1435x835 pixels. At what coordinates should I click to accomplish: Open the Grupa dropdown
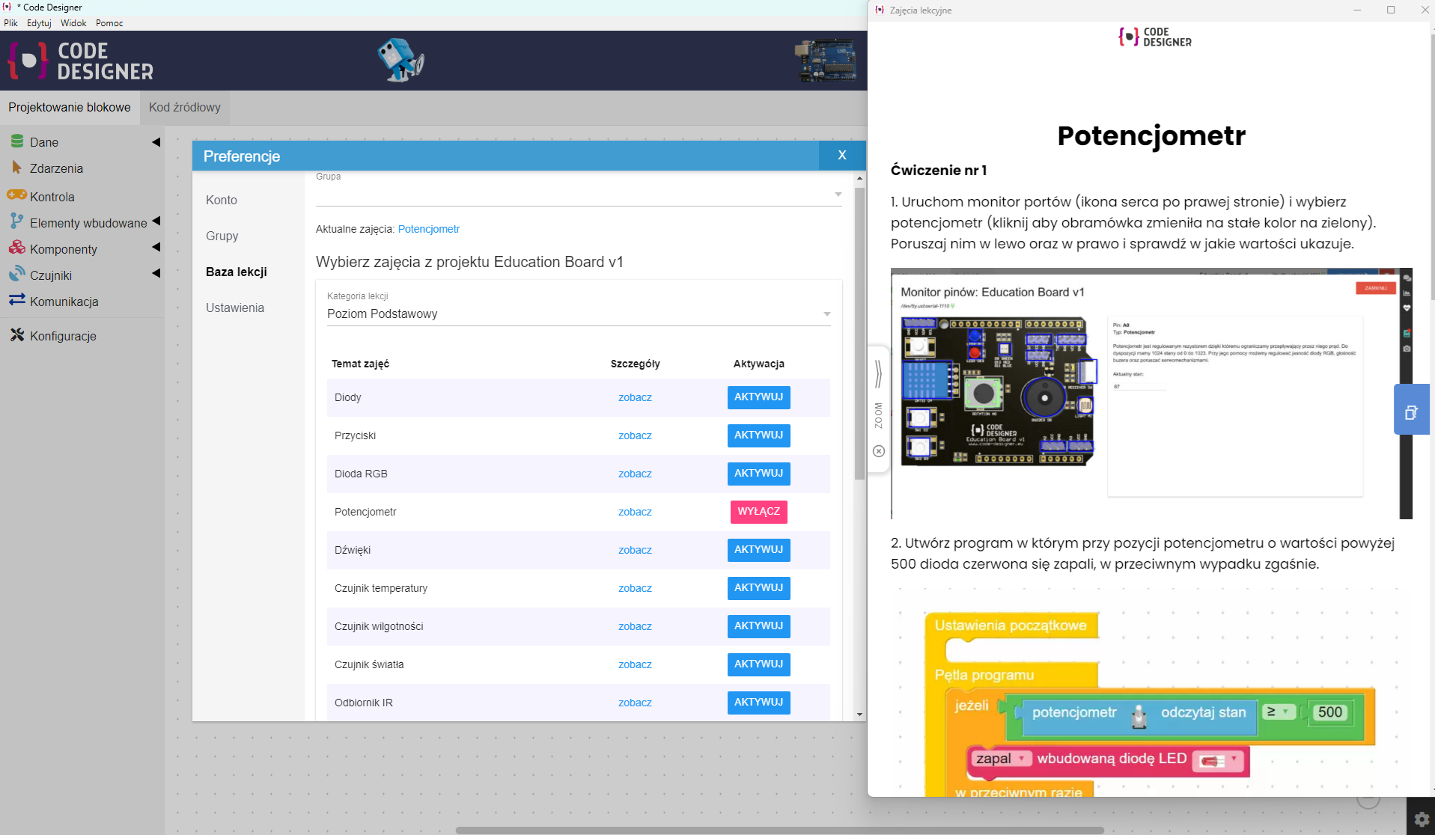point(838,194)
